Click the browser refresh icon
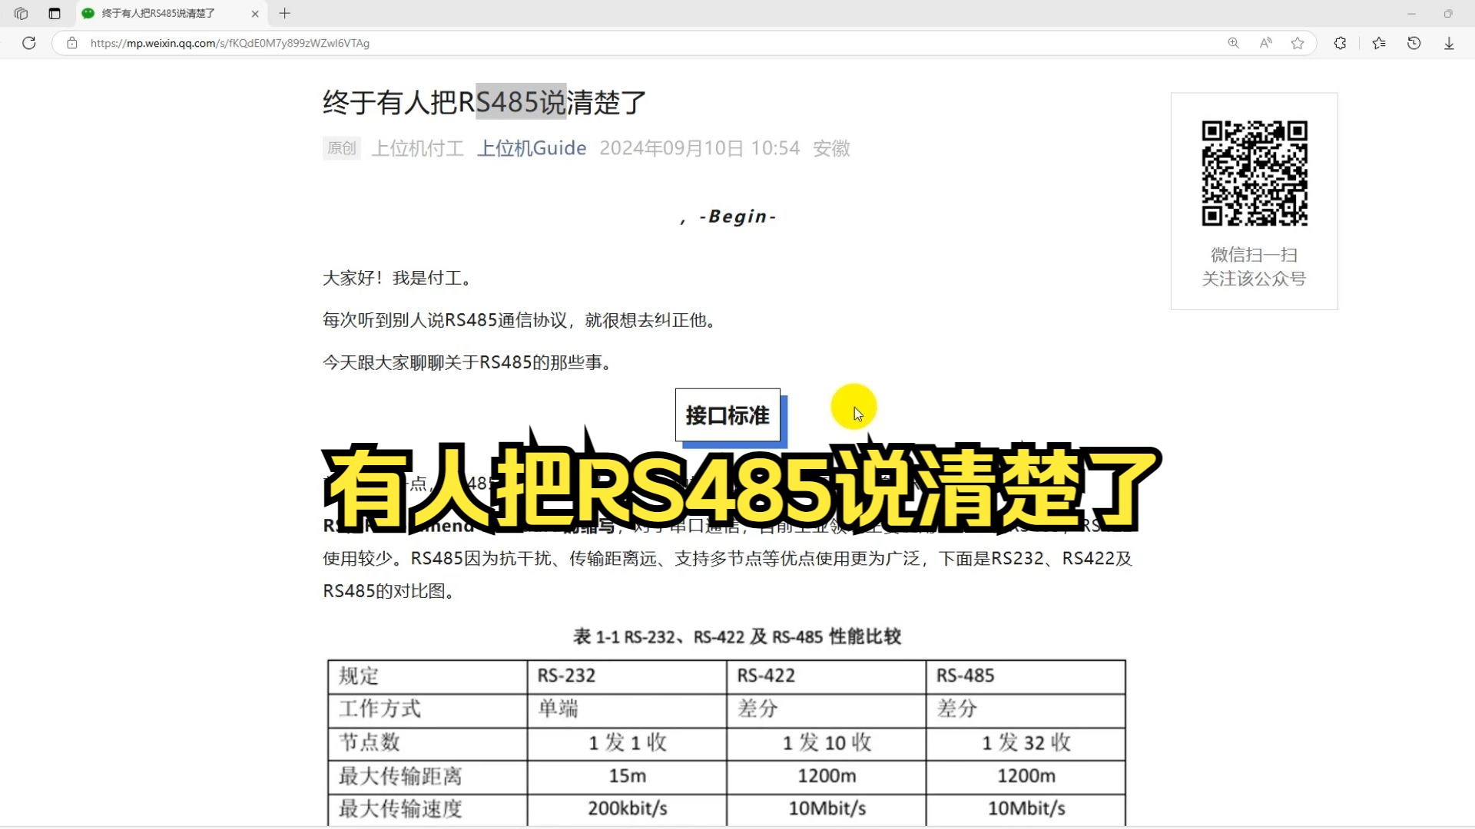 point(29,43)
